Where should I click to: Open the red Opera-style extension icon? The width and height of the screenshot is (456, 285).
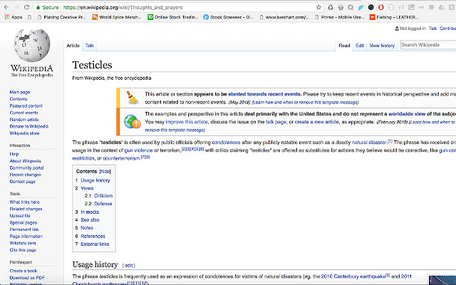coord(380,7)
